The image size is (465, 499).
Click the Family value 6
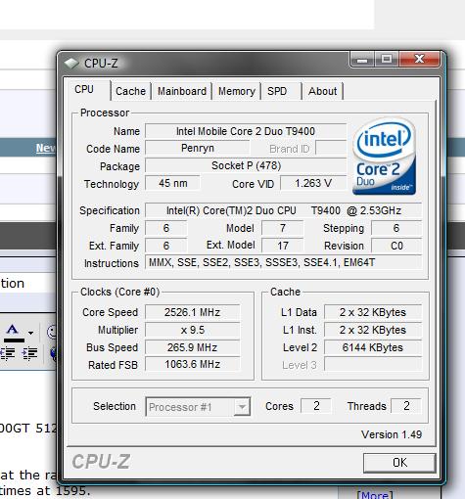point(166,228)
